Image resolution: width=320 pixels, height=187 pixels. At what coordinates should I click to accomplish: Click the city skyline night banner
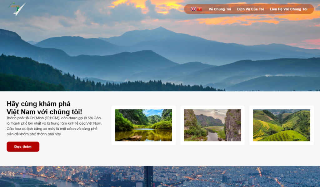(x=160, y=176)
